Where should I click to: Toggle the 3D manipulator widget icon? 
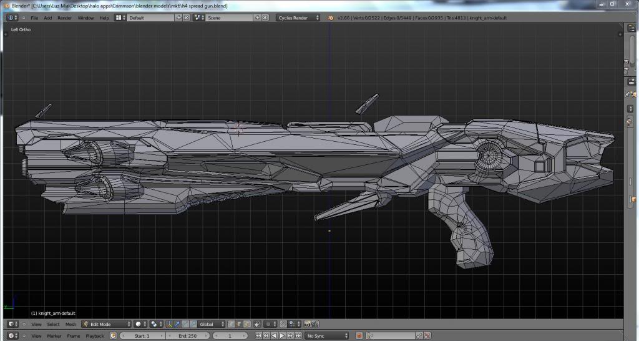(170, 324)
